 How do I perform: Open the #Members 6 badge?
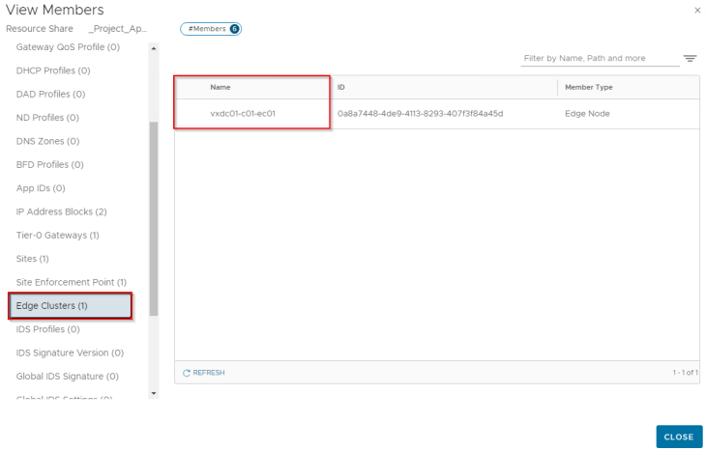tap(211, 29)
